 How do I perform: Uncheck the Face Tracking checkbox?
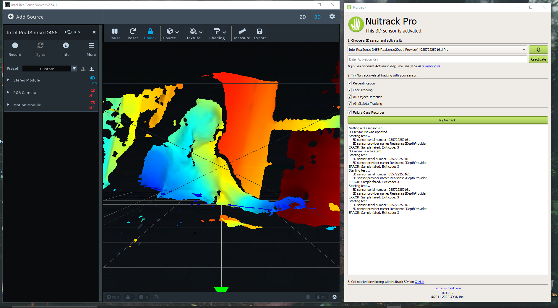click(350, 90)
